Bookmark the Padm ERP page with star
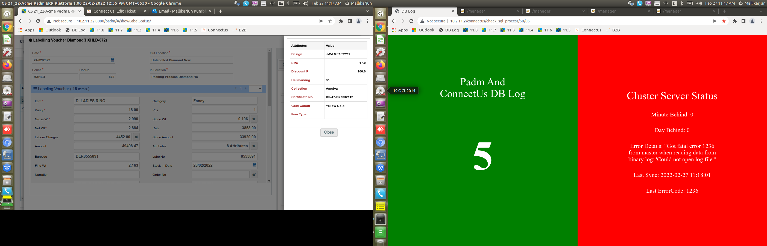Image resolution: width=767 pixels, height=246 pixels. pos(330,21)
